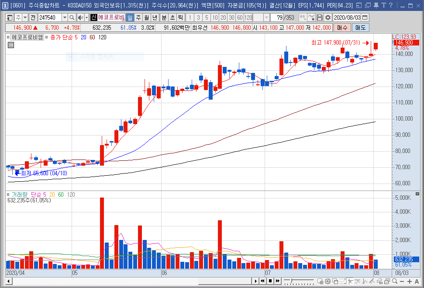Screen dimensions: 424x288
Task: Click the horizontal scrollbar left arrow
Action: (x=9, y=281)
